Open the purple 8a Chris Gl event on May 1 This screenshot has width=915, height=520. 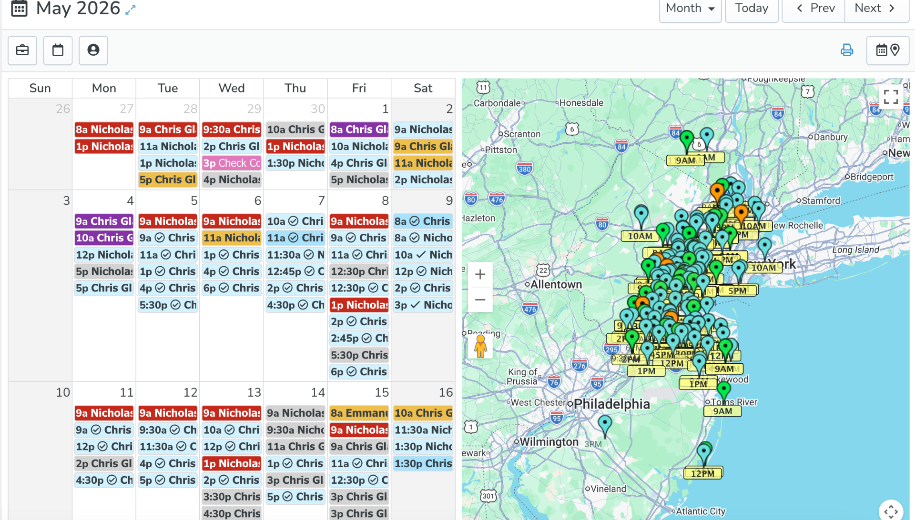point(359,130)
